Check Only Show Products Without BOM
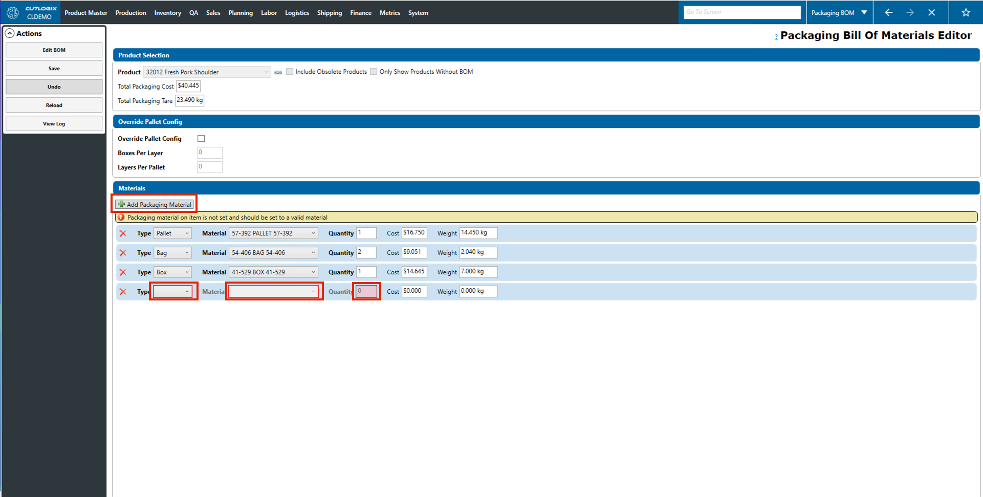 click(x=374, y=72)
